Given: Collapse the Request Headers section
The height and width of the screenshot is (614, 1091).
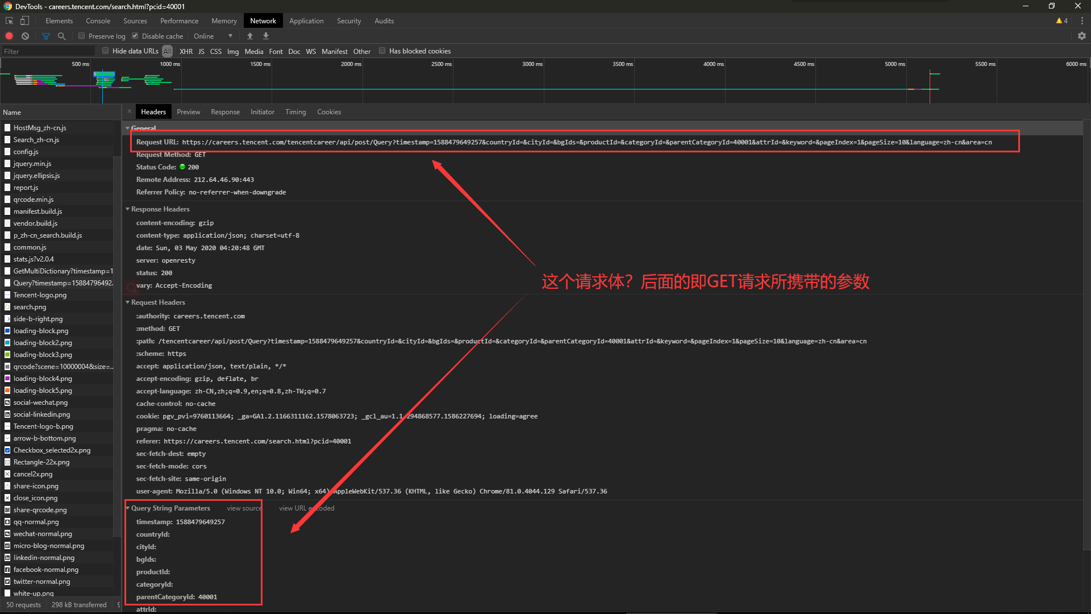Looking at the screenshot, I should pyautogui.click(x=128, y=302).
